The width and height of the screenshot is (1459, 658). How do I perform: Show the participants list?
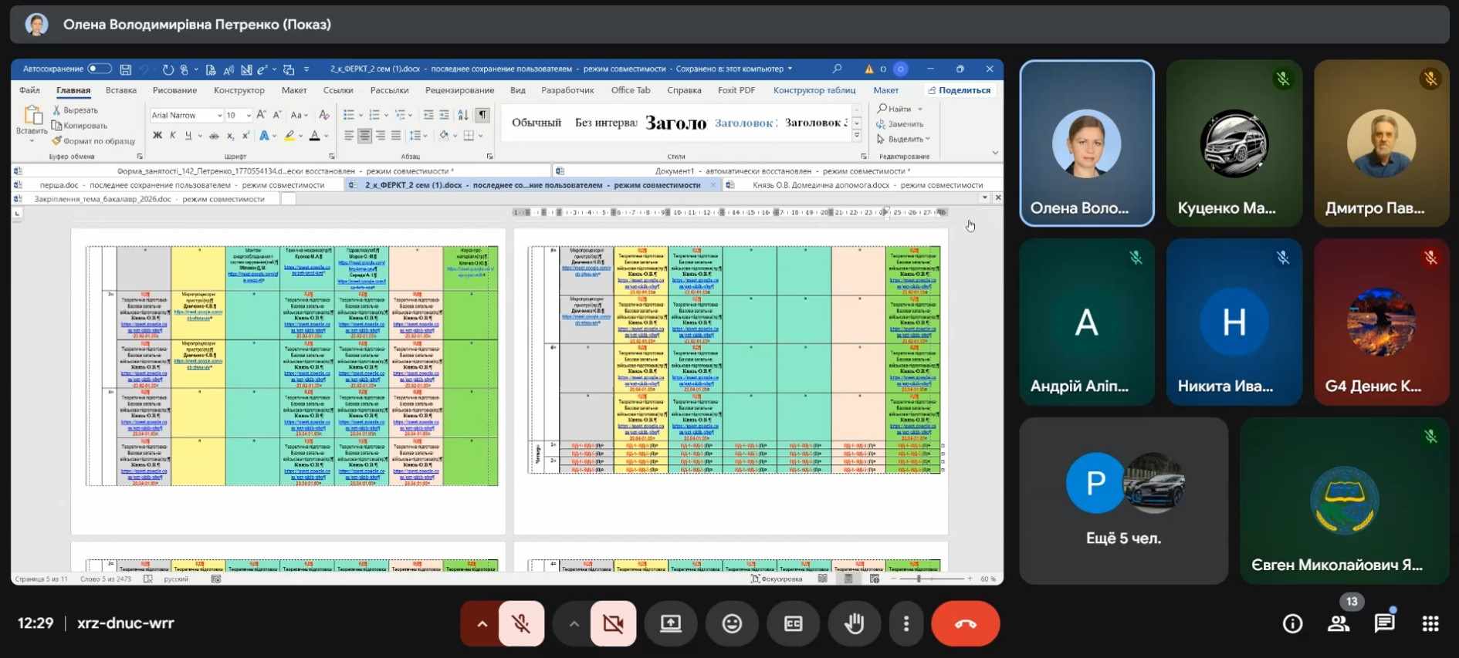coord(1339,623)
